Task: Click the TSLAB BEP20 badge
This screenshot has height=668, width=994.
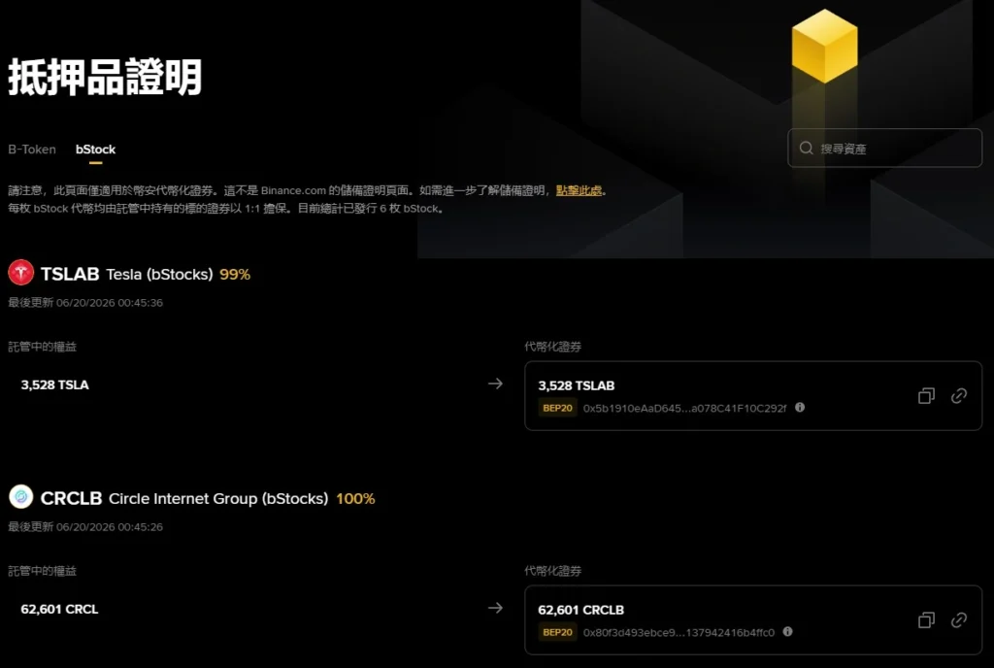Action: (x=558, y=408)
